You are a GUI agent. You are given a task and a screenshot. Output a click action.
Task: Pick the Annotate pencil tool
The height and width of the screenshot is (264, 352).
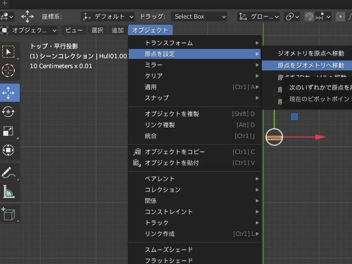coord(8,173)
